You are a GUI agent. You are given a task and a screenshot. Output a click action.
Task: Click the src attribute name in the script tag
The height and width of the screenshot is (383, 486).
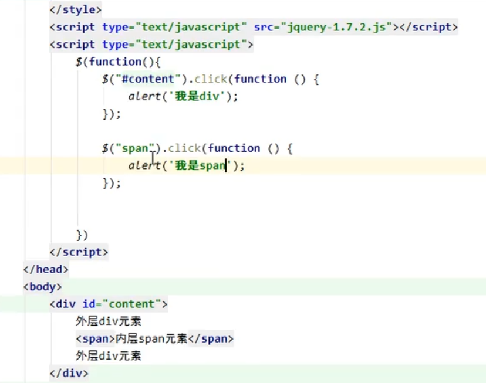coord(264,27)
